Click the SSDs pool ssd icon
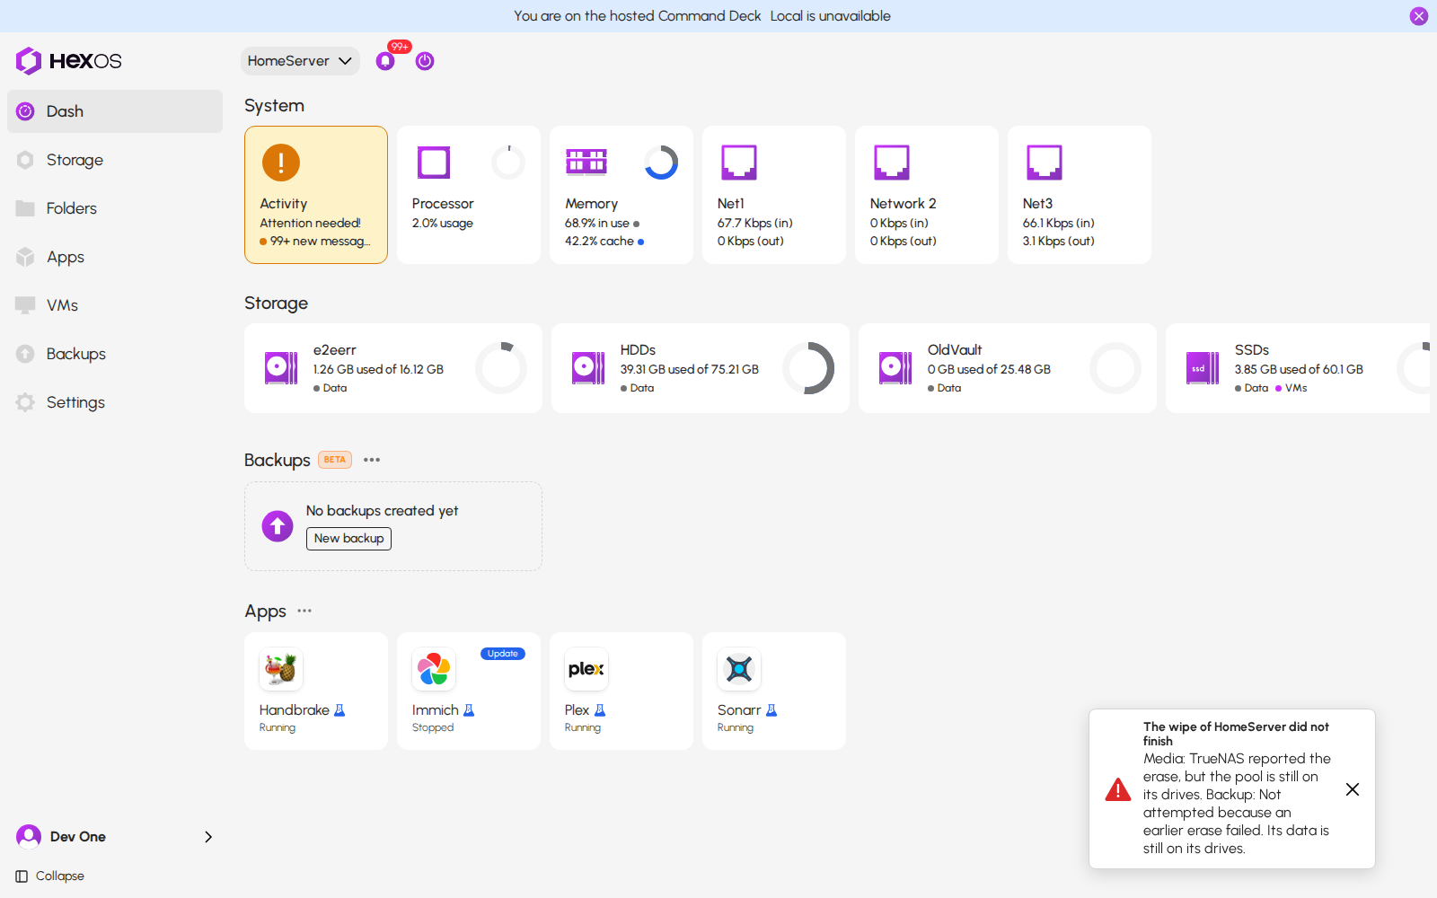 tap(1203, 368)
